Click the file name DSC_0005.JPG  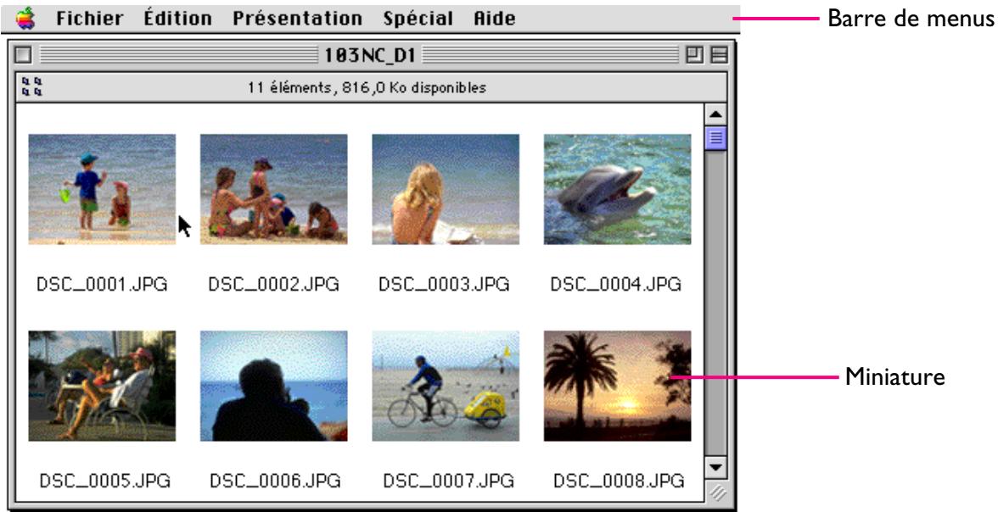105,480
